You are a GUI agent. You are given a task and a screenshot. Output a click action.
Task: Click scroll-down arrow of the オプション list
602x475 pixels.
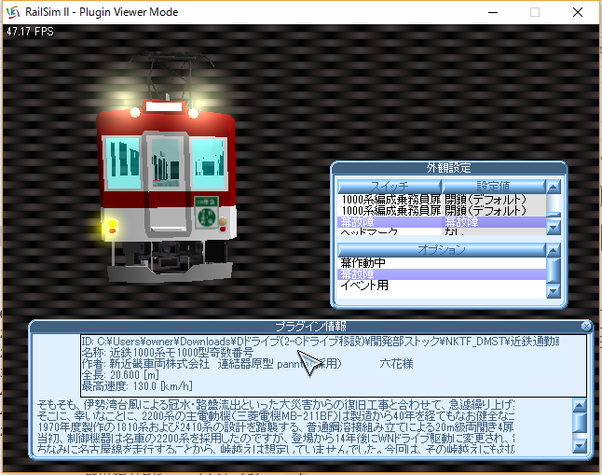pos(554,291)
